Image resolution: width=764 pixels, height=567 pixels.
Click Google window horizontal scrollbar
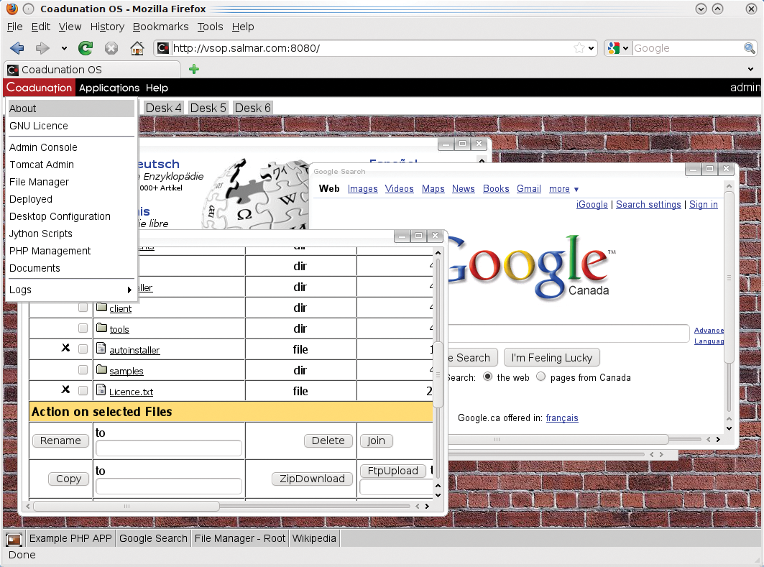click(558, 439)
